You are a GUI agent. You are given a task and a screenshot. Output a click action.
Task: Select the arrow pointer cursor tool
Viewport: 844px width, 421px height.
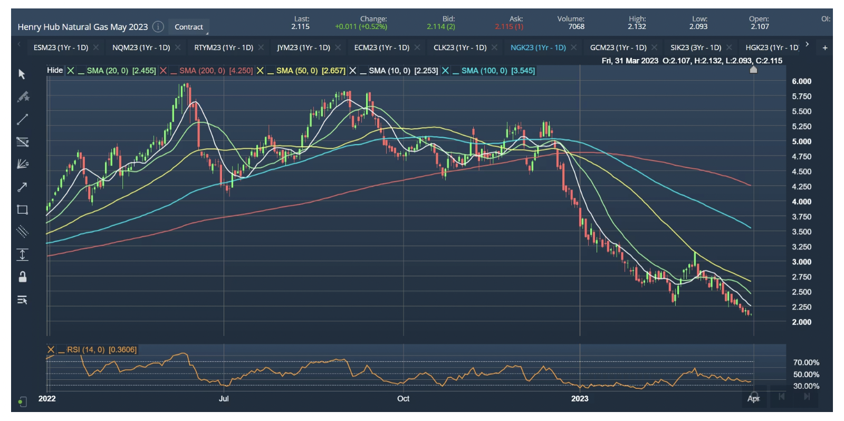tap(22, 74)
